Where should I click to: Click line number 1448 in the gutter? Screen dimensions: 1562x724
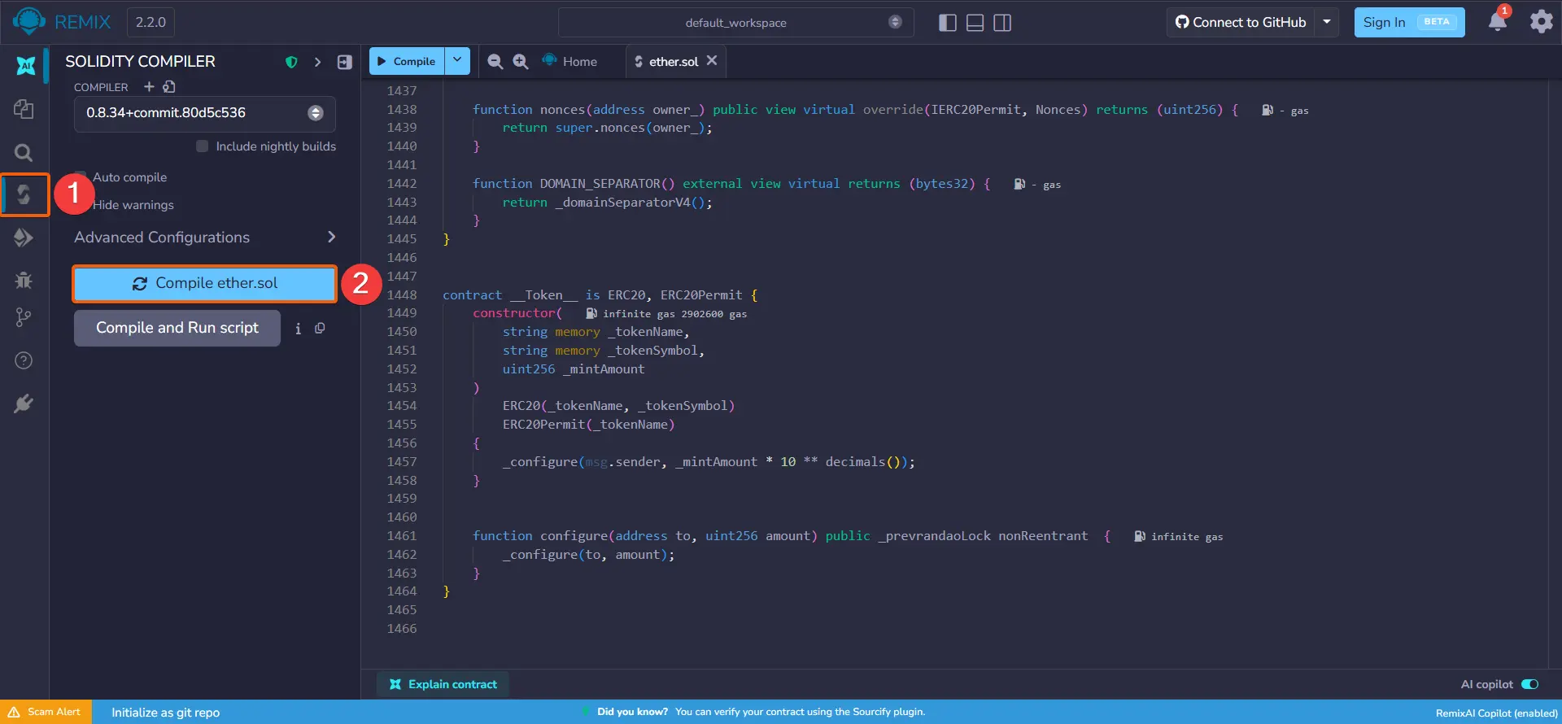pyautogui.click(x=402, y=295)
